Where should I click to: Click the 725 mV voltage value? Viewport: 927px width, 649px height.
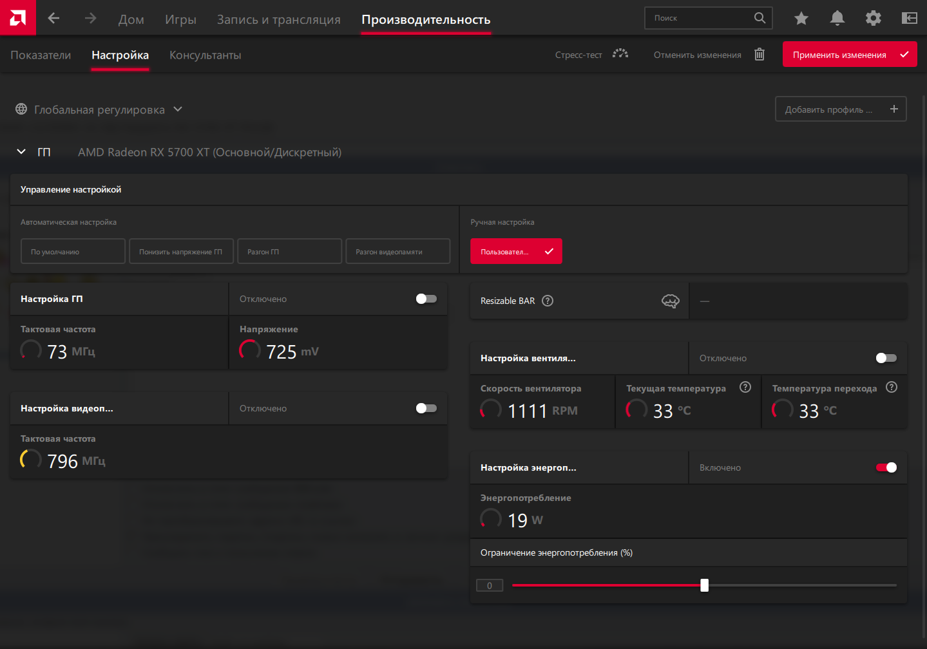point(292,352)
